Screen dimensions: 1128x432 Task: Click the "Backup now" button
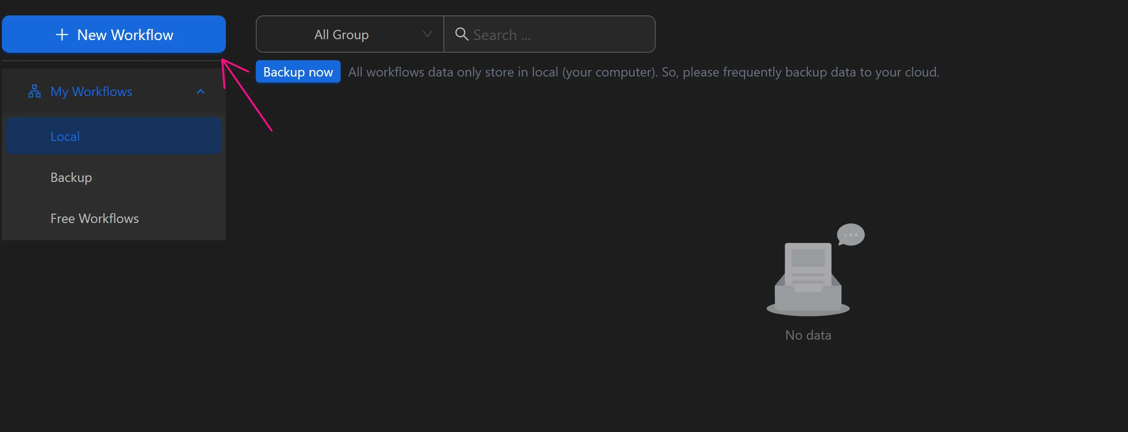click(298, 71)
